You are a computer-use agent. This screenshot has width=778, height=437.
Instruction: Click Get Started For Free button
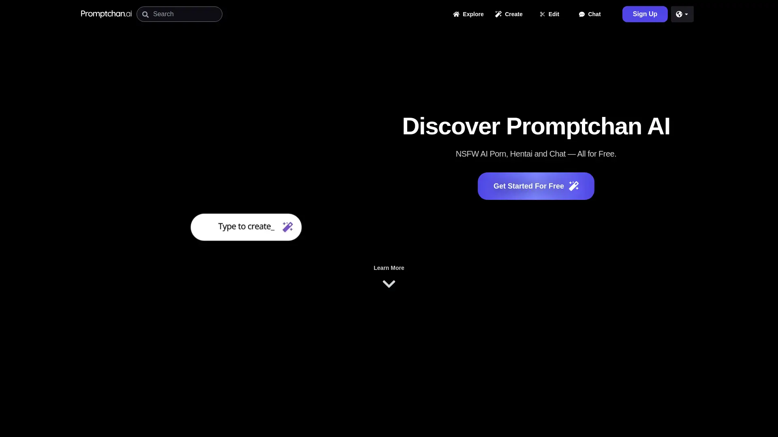(536, 186)
